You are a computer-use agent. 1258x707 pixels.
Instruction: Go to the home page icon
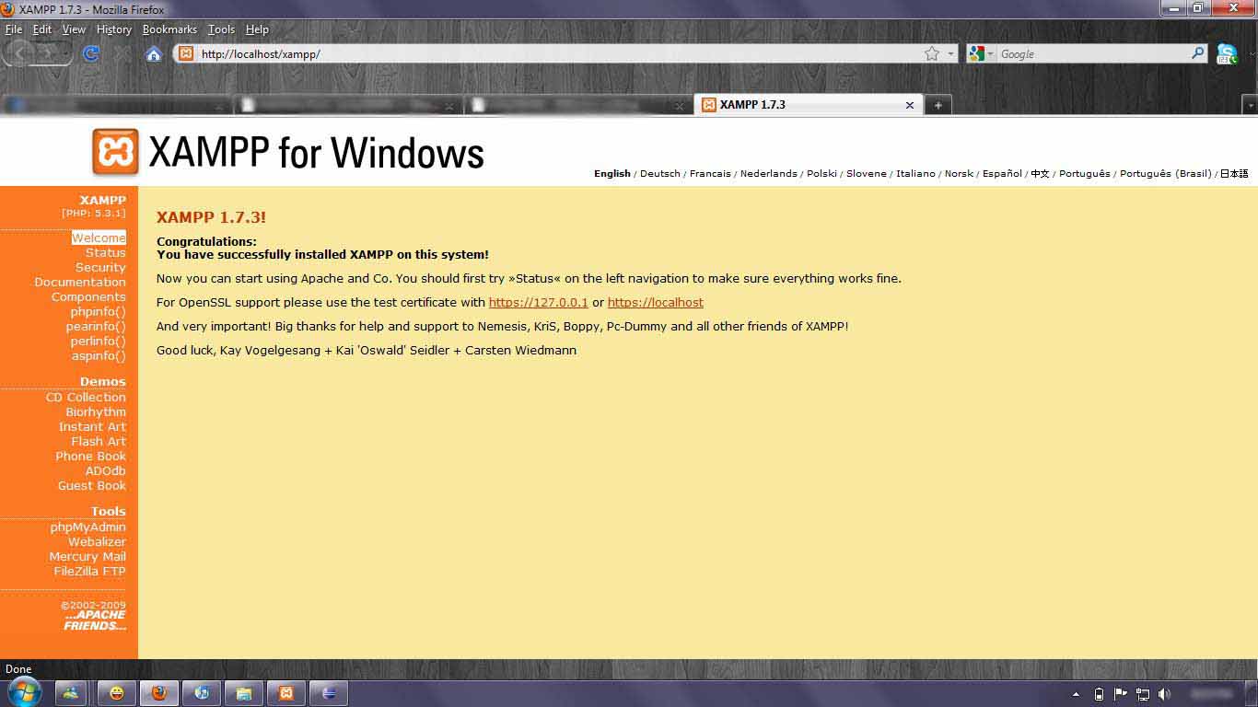pyautogui.click(x=154, y=53)
